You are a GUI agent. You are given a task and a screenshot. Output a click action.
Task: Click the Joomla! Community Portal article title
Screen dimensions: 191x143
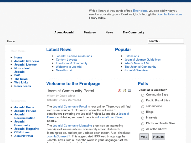pos(70,91)
